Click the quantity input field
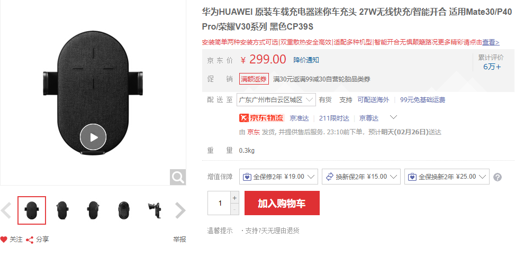The image size is (515, 258). [x=220, y=203]
